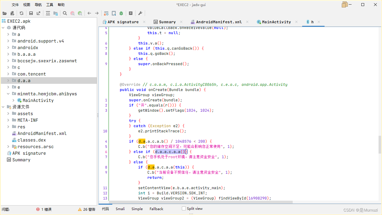Click the 26 警告 warning indicator
The height and width of the screenshot is (215, 382).
pyautogui.click(x=87, y=210)
